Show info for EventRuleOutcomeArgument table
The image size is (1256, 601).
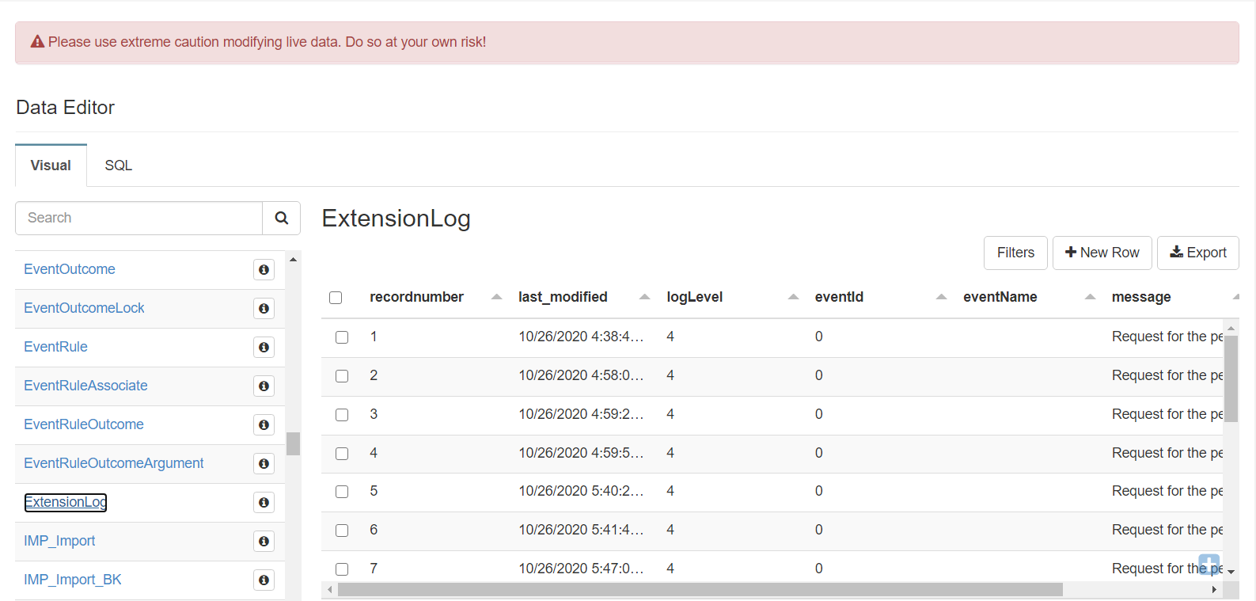click(x=264, y=464)
